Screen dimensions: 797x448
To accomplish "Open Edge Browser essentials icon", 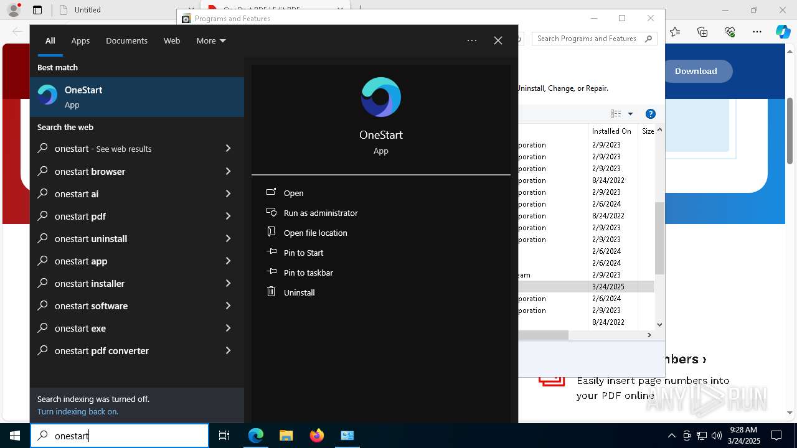I will coord(730,32).
